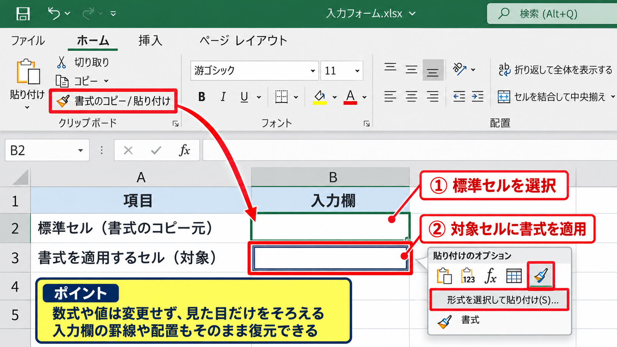Open the font size 11 dropdown
Viewport: 617px width, 347px height.
point(357,71)
